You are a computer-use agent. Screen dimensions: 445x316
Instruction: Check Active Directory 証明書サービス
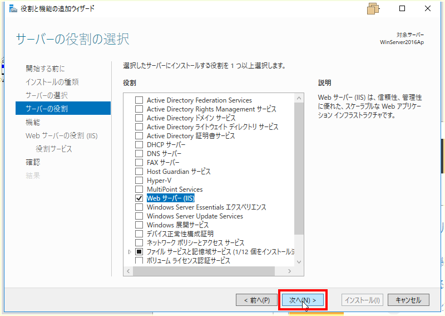139,135
